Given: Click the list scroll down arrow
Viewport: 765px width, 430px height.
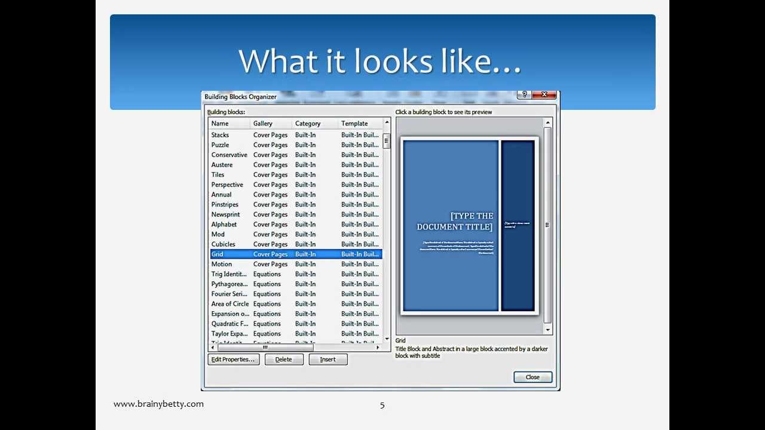Looking at the screenshot, I should coord(387,339).
